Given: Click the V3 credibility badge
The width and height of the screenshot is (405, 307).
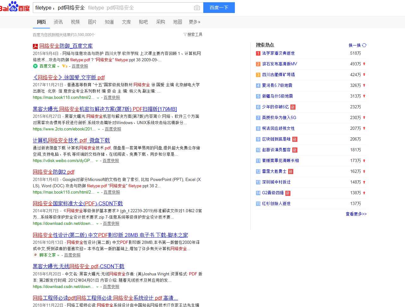Looking at the screenshot, I should (x=65, y=66).
